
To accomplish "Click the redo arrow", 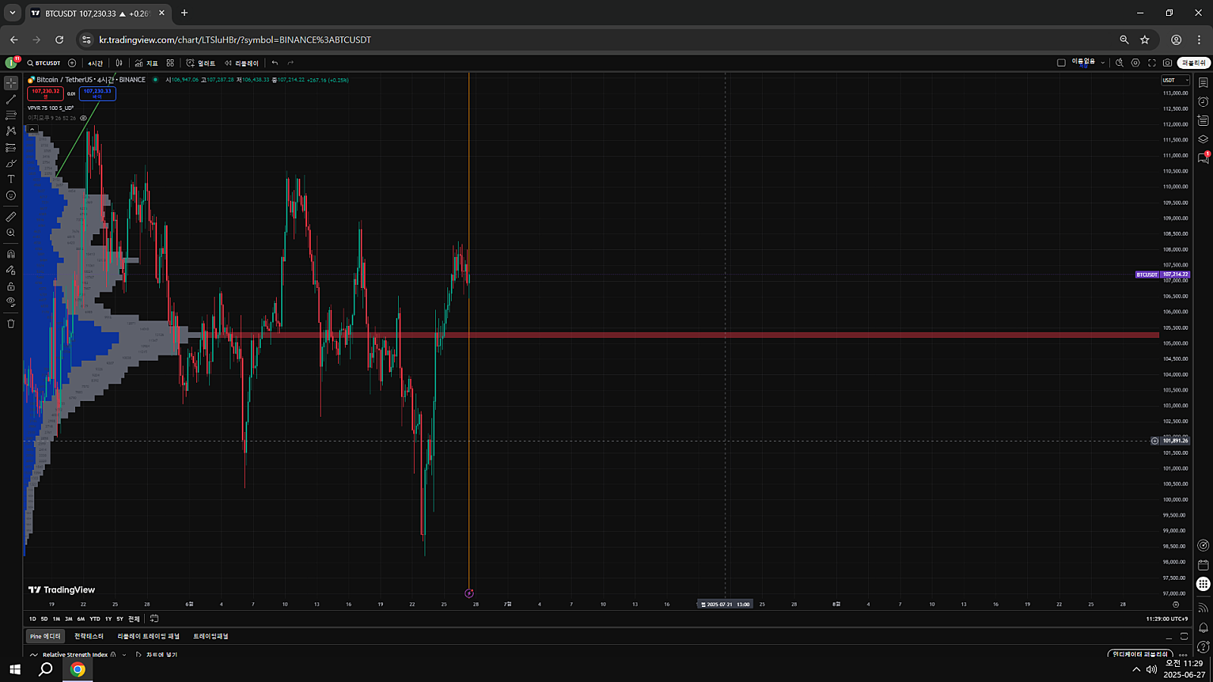I will coord(290,63).
